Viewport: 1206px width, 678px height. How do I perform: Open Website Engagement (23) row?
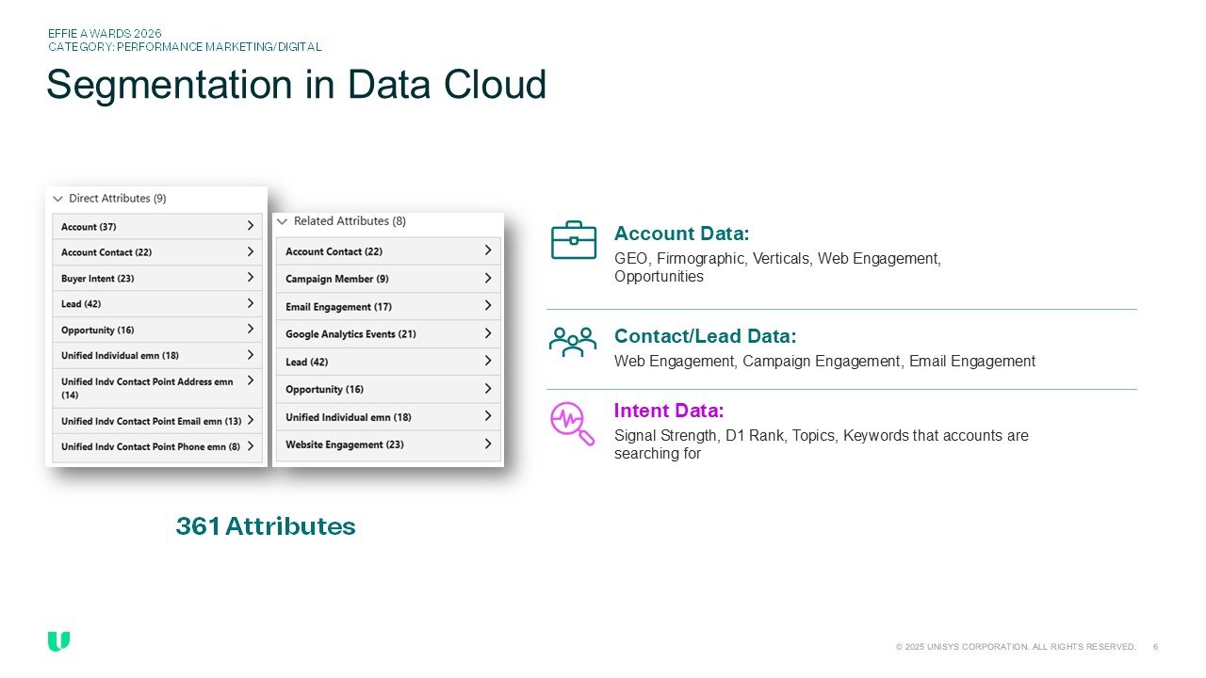(x=387, y=444)
